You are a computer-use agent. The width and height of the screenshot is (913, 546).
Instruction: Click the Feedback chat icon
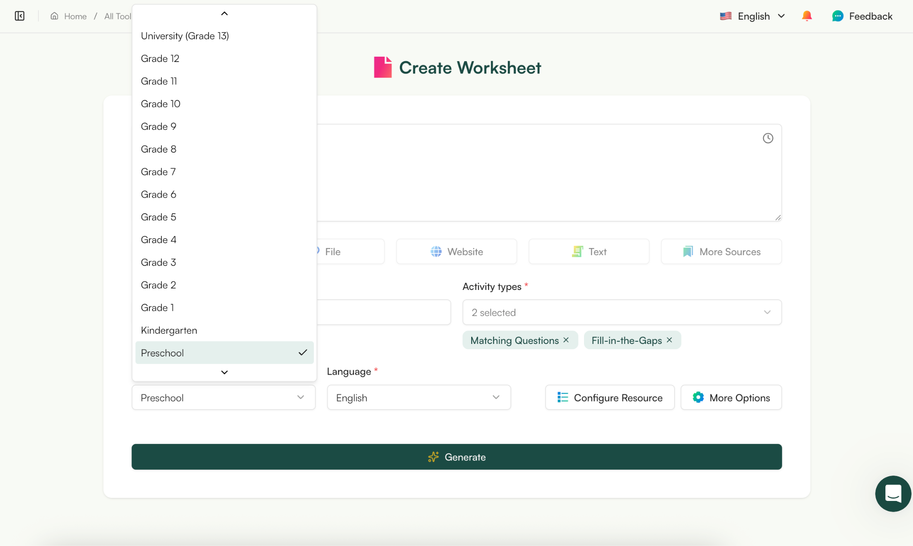pyautogui.click(x=838, y=16)
